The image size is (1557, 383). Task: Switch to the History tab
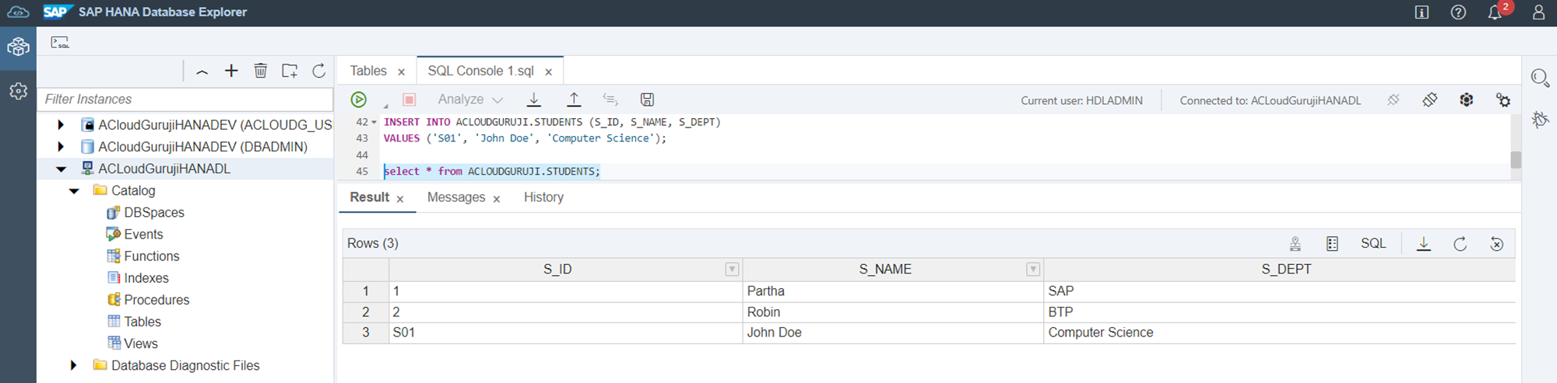tap(543, 197)
